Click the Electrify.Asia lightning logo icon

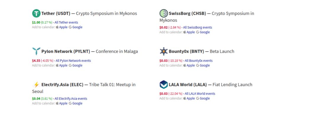[36, 85]
